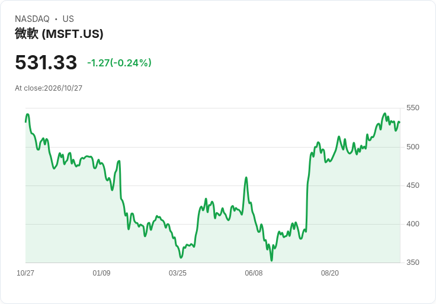Viewport: 436px width, 304px height.
Task: Click the 微軟 (MSFT.US) stock title
Action: pyautogui.click(x=59, y=34)
